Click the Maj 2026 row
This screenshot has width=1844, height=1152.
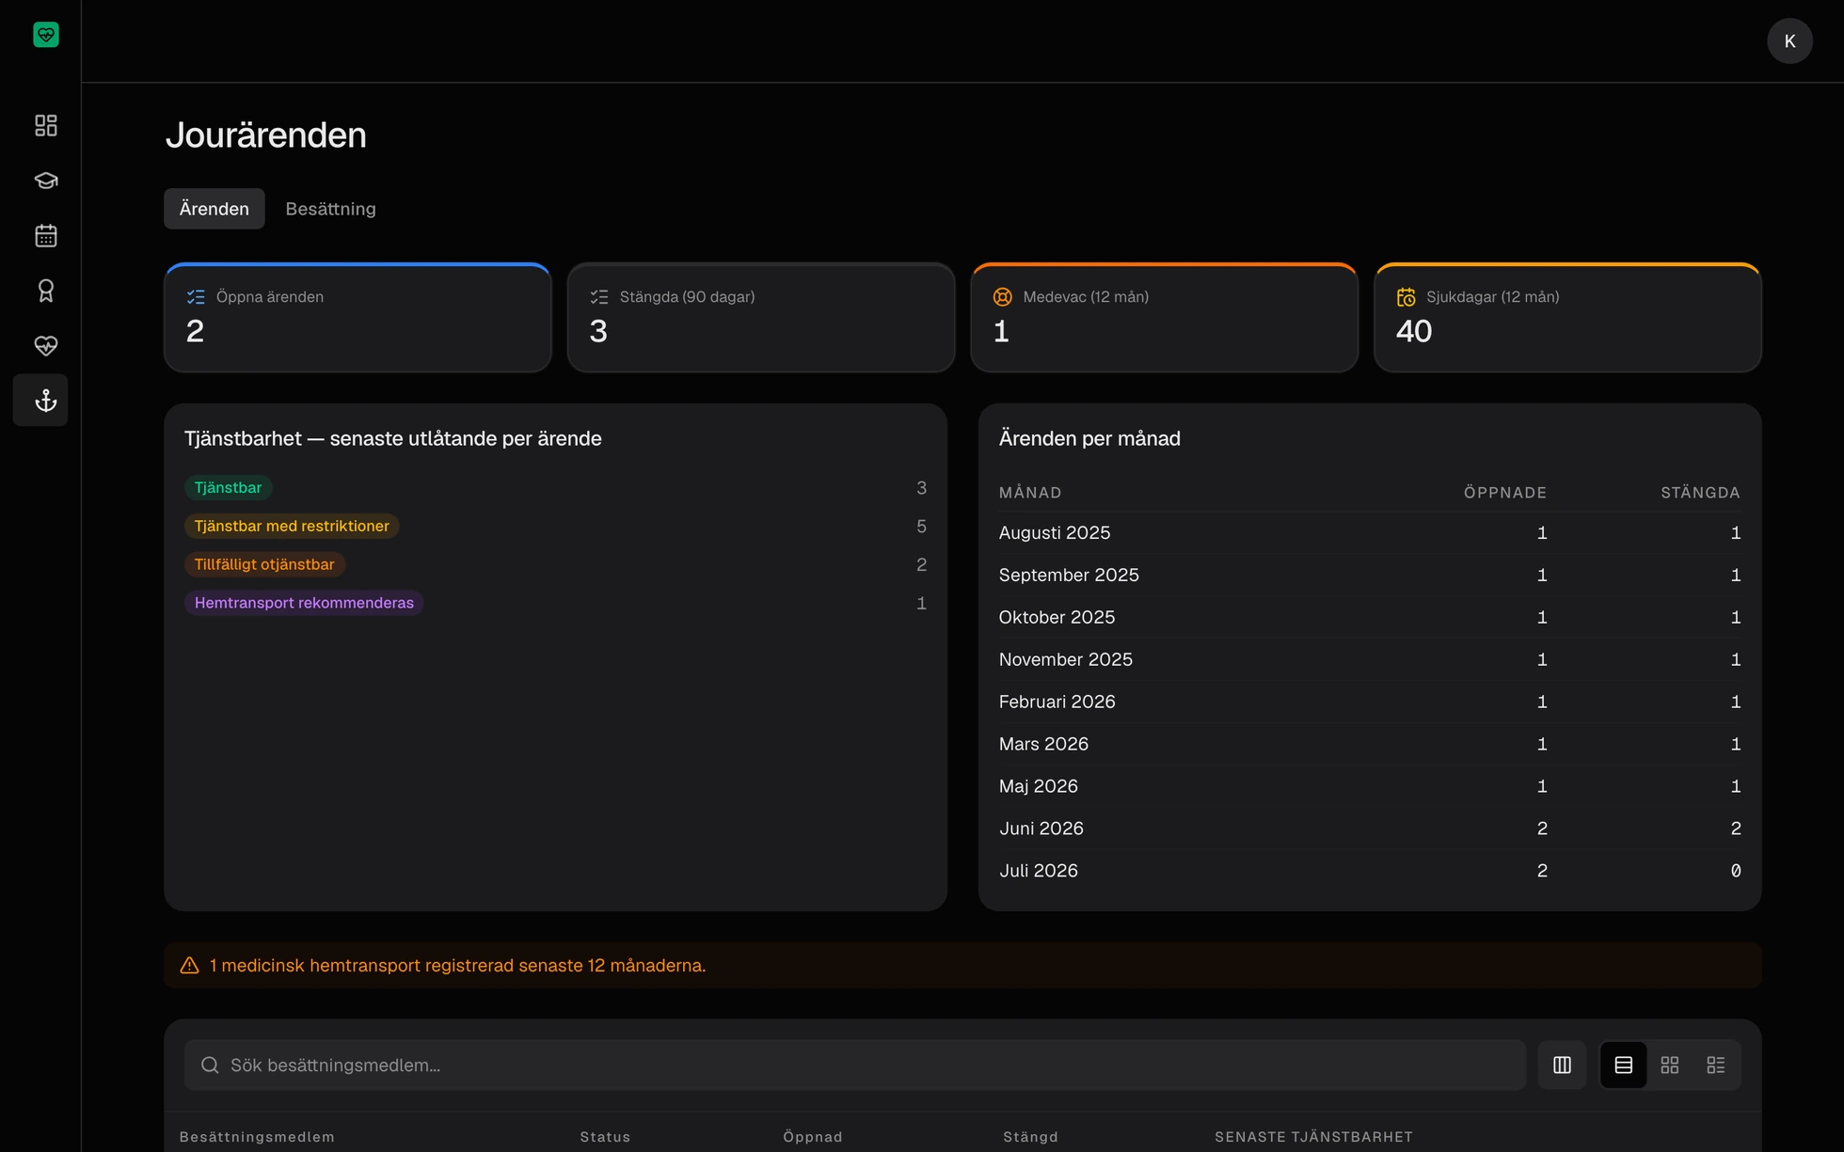pos(1370,787)
